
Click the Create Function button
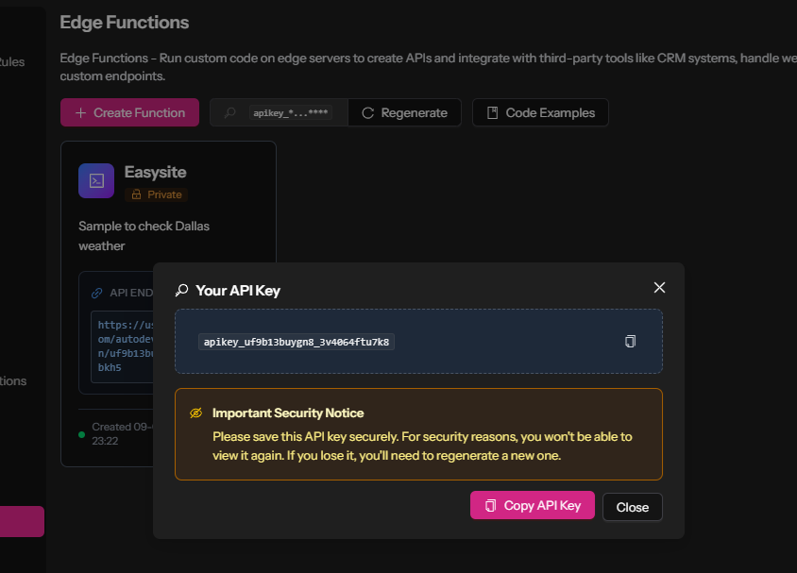point(129,112)
